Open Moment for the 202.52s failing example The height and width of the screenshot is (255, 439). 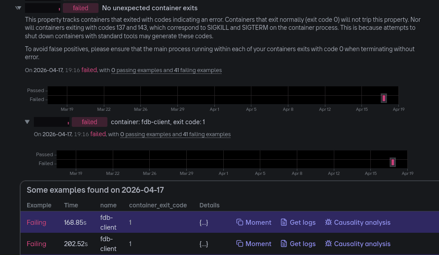point(254,244)
